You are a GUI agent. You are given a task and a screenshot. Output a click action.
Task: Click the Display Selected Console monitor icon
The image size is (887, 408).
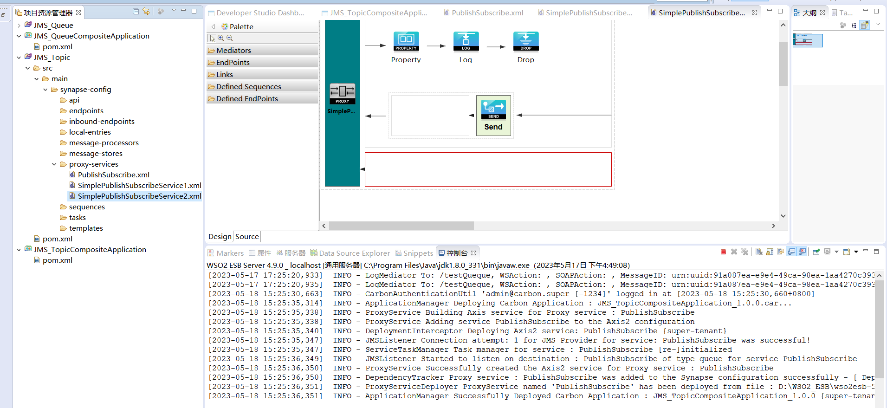tap(827, 252)
